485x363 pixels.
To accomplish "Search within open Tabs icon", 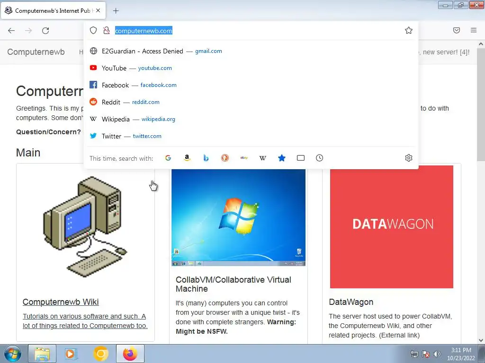I will click(301, 158).
